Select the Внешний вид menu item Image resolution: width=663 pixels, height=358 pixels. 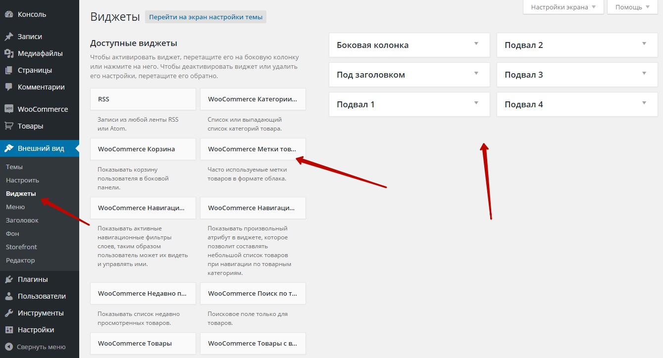point(40,148)
